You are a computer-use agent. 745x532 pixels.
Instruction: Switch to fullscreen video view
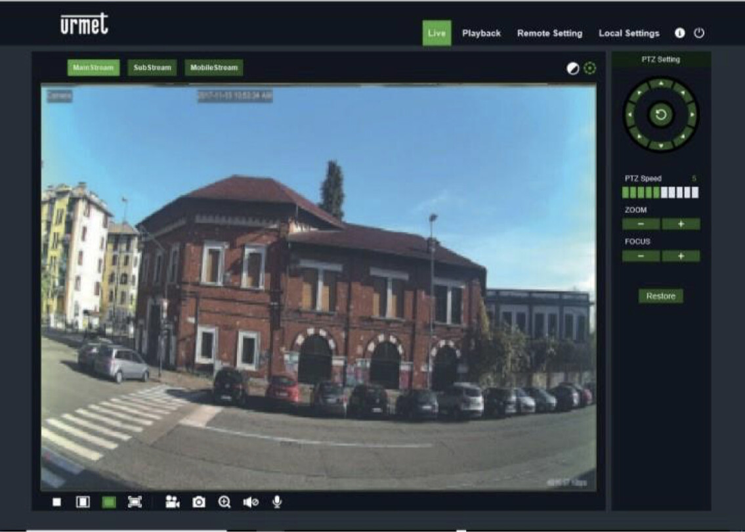click(135, 502)
